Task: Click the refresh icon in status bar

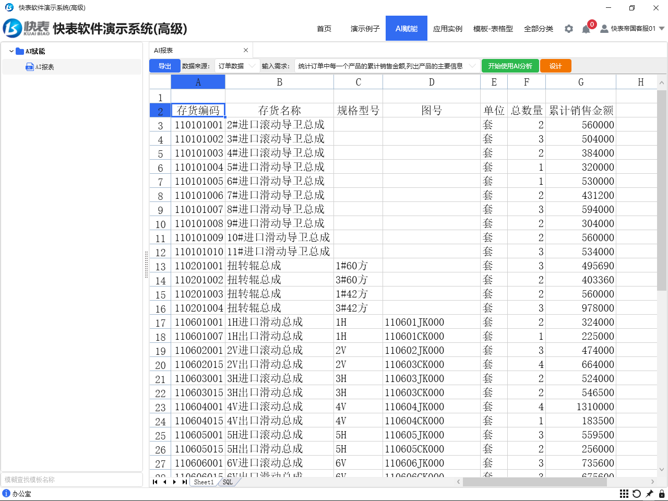Action: (637, 494)
